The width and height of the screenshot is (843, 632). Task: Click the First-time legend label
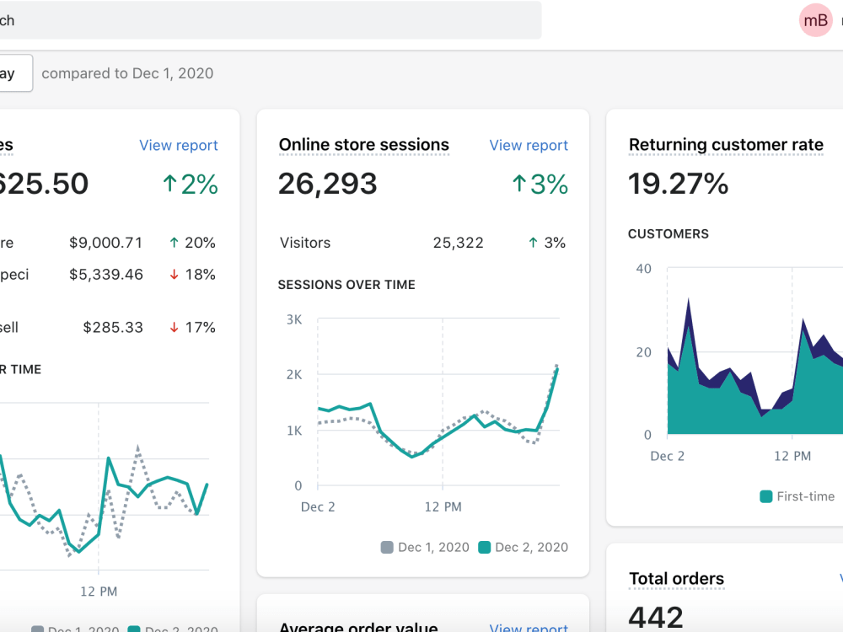(x=805, y=496)
